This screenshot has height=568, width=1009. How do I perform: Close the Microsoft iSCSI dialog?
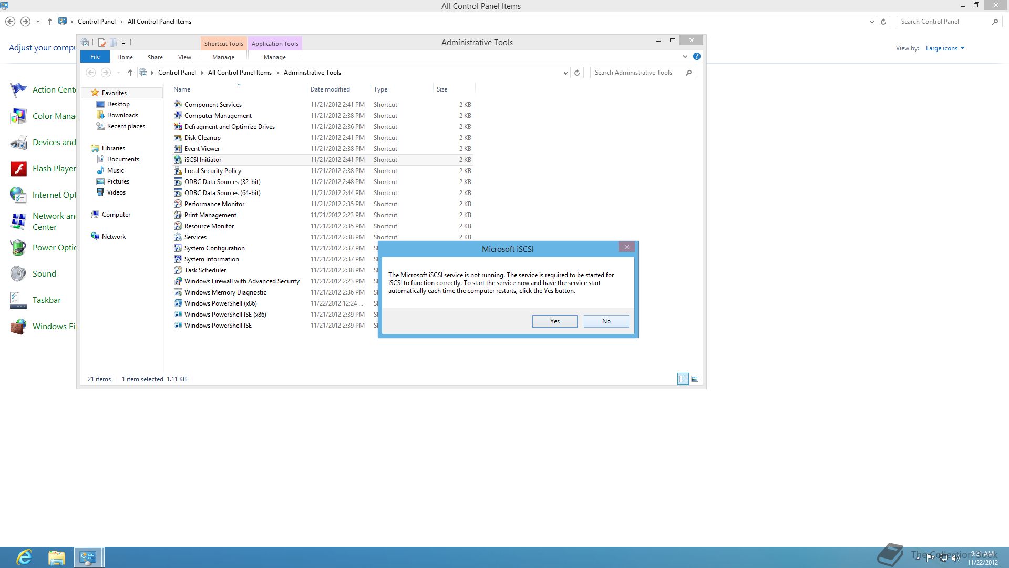(626, 247)
